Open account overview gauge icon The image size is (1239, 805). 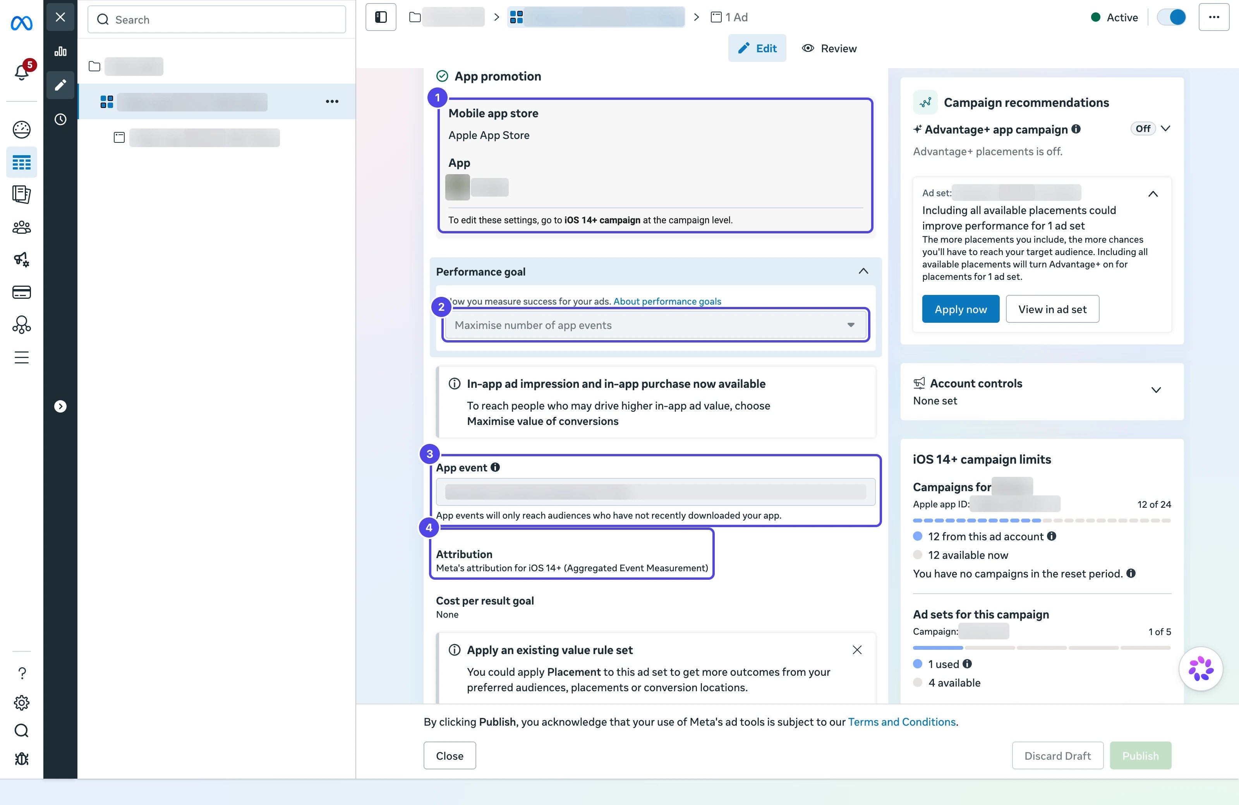tap(21, 130)
